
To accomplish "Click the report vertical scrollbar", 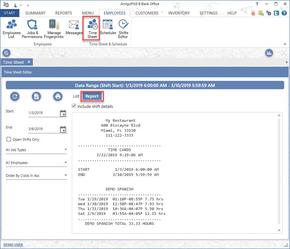I will pos(279,171).
